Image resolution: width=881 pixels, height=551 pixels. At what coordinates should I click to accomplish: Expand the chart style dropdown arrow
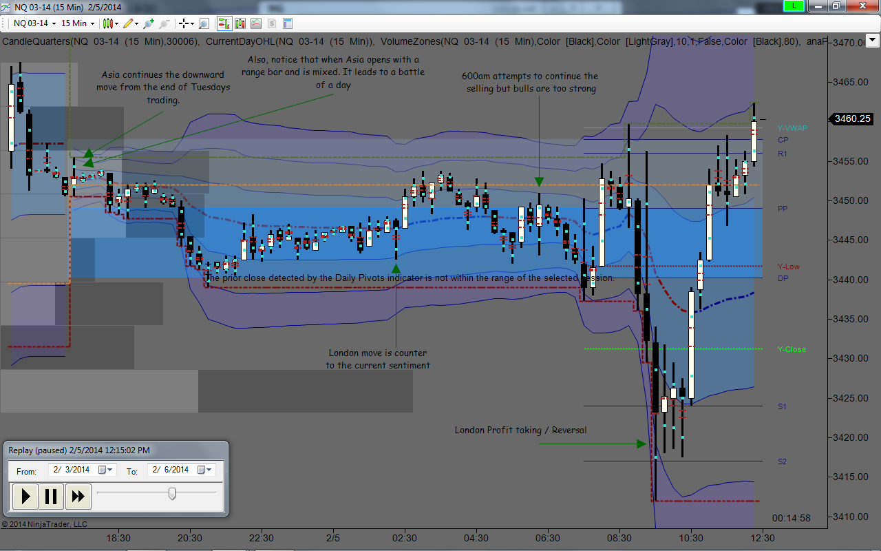(117, 23)
